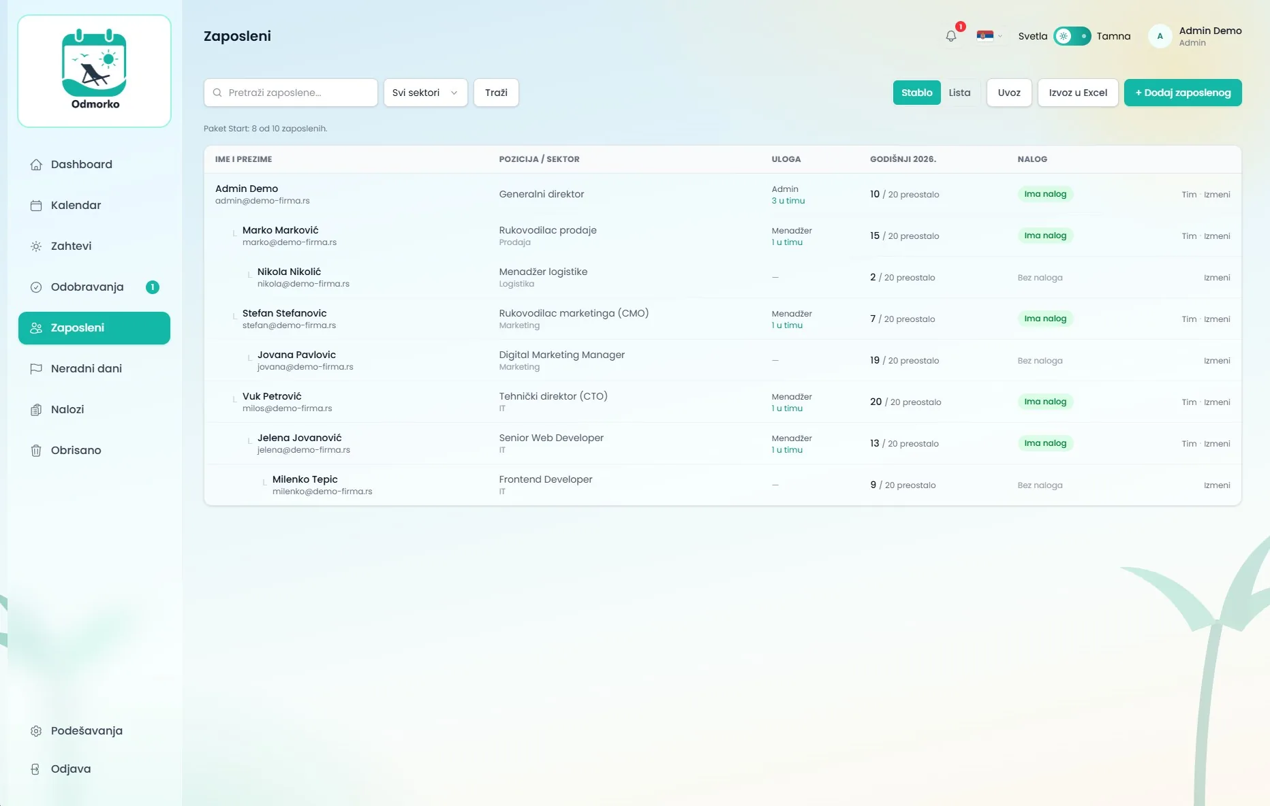Click the Svetla theme label
Screen dimensions: 1270x806
point(1033,36)
